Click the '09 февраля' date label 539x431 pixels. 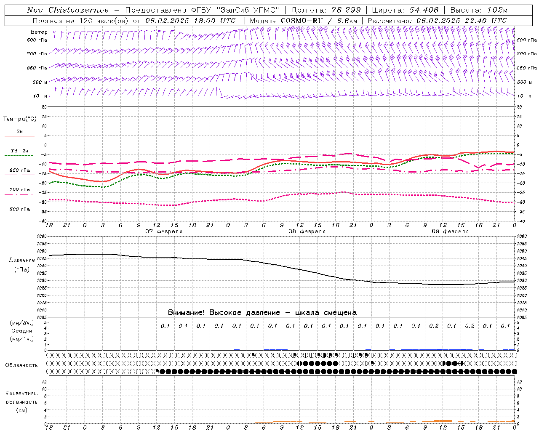click(x=450, y=231)
